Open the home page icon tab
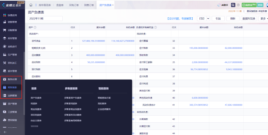268x135 pixels. 31,5
